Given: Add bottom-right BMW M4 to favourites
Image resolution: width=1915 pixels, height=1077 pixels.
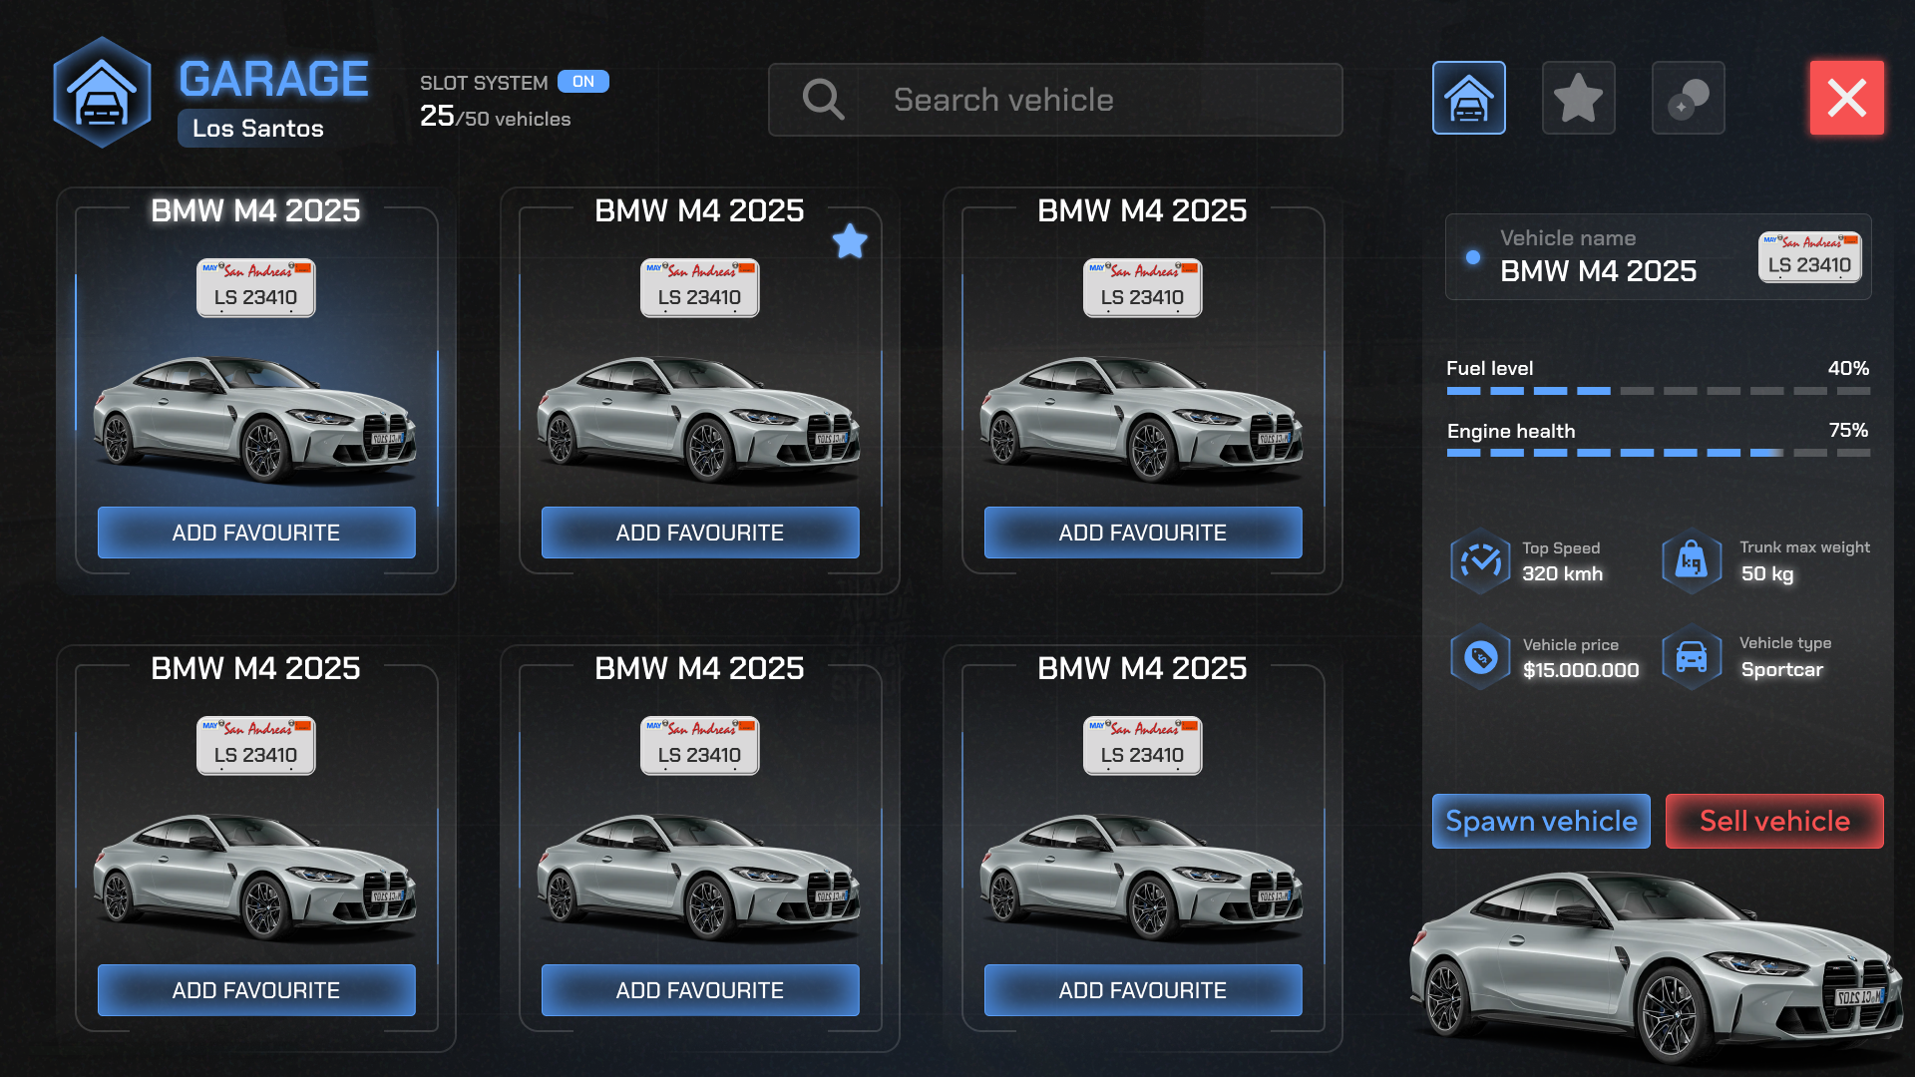Looking at the screenshot, I should (1143, 990).
